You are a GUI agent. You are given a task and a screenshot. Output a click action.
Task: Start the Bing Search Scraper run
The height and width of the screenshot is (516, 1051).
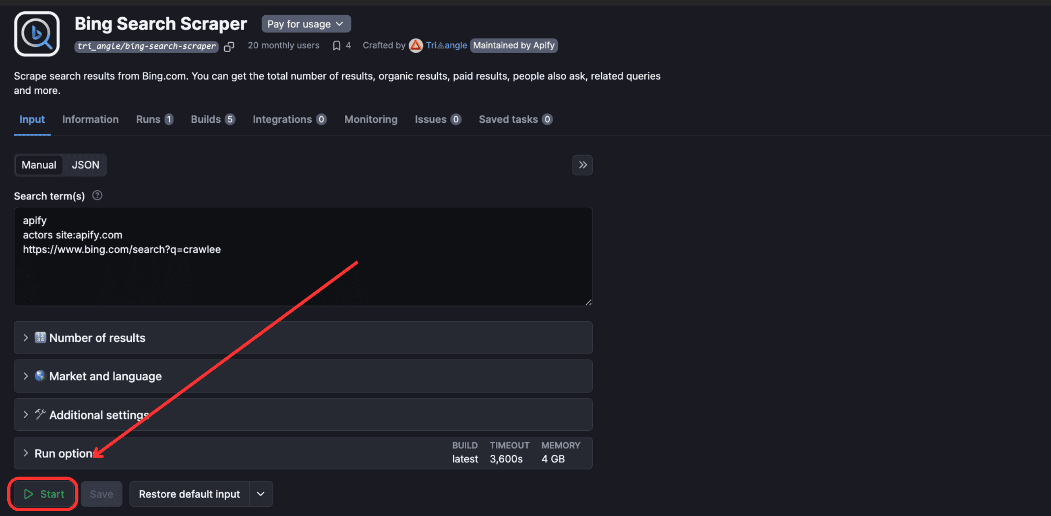click(x=42, y=493)
